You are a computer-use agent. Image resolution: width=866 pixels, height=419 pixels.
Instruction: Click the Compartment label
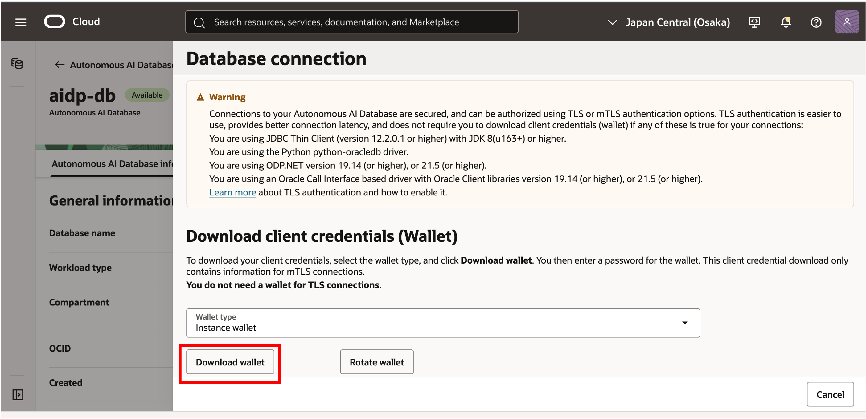coord(79,302)
